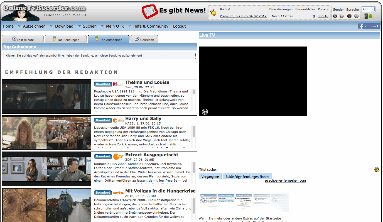Screen dimensions: 383x222
Task: Expand the Aufzeichnen menu arrow
Action: click(19, 26)
